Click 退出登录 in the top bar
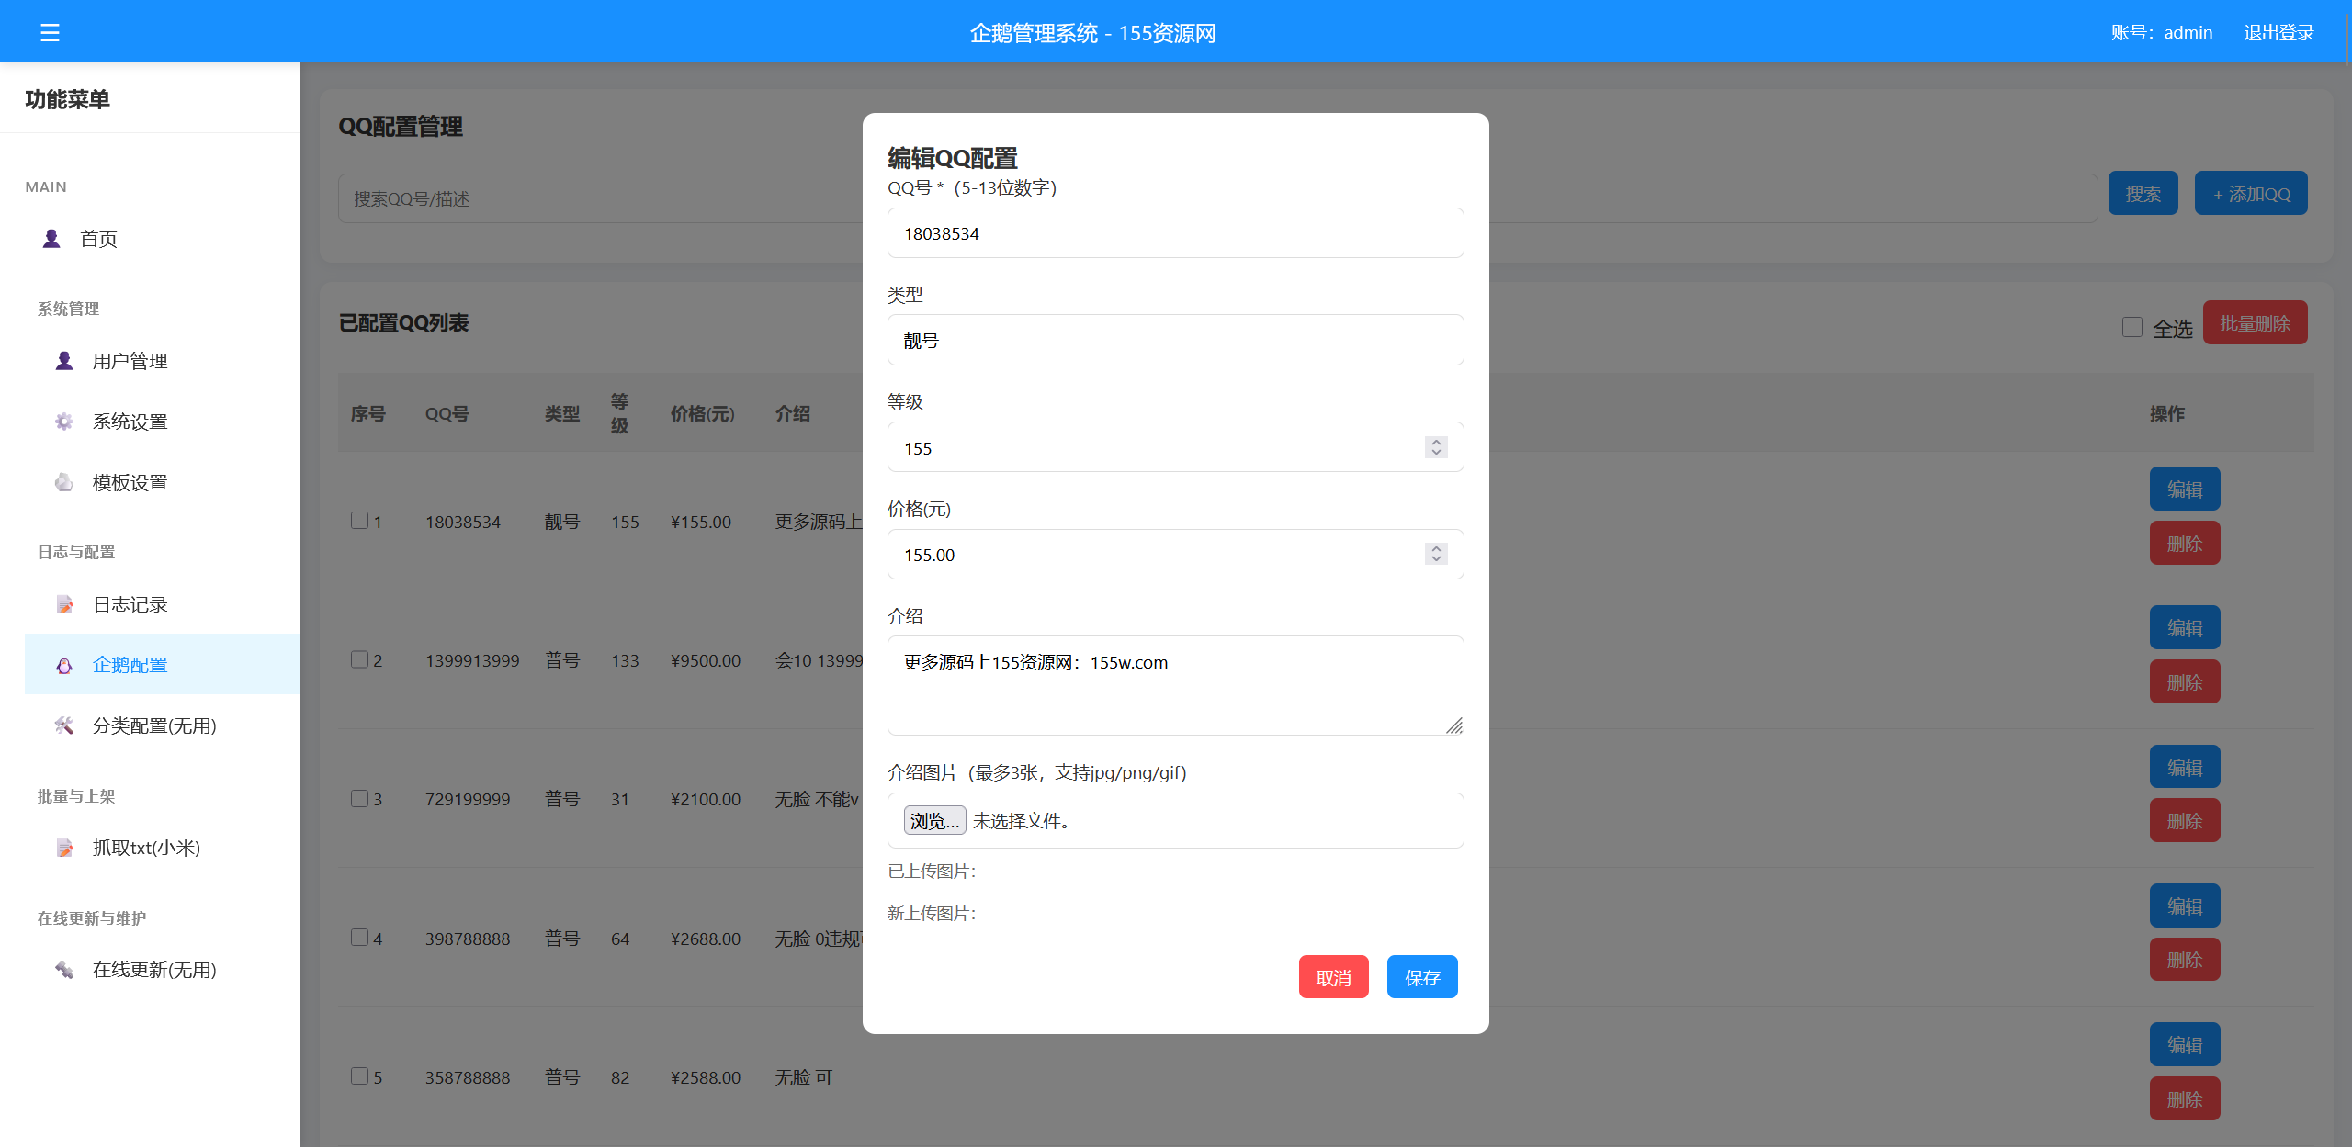This screenshot has width=2352, height=1147. coord(2278,31)
